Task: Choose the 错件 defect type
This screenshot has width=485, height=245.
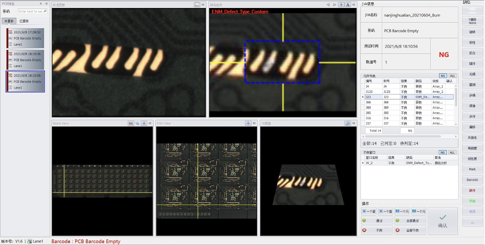Action: click(x=472, y=64)
